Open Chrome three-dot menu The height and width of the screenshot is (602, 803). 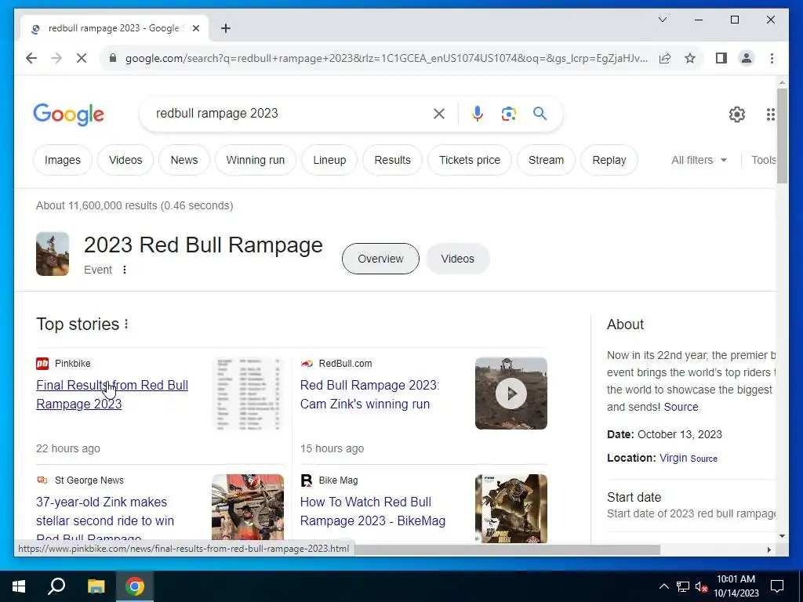point(772,58)
